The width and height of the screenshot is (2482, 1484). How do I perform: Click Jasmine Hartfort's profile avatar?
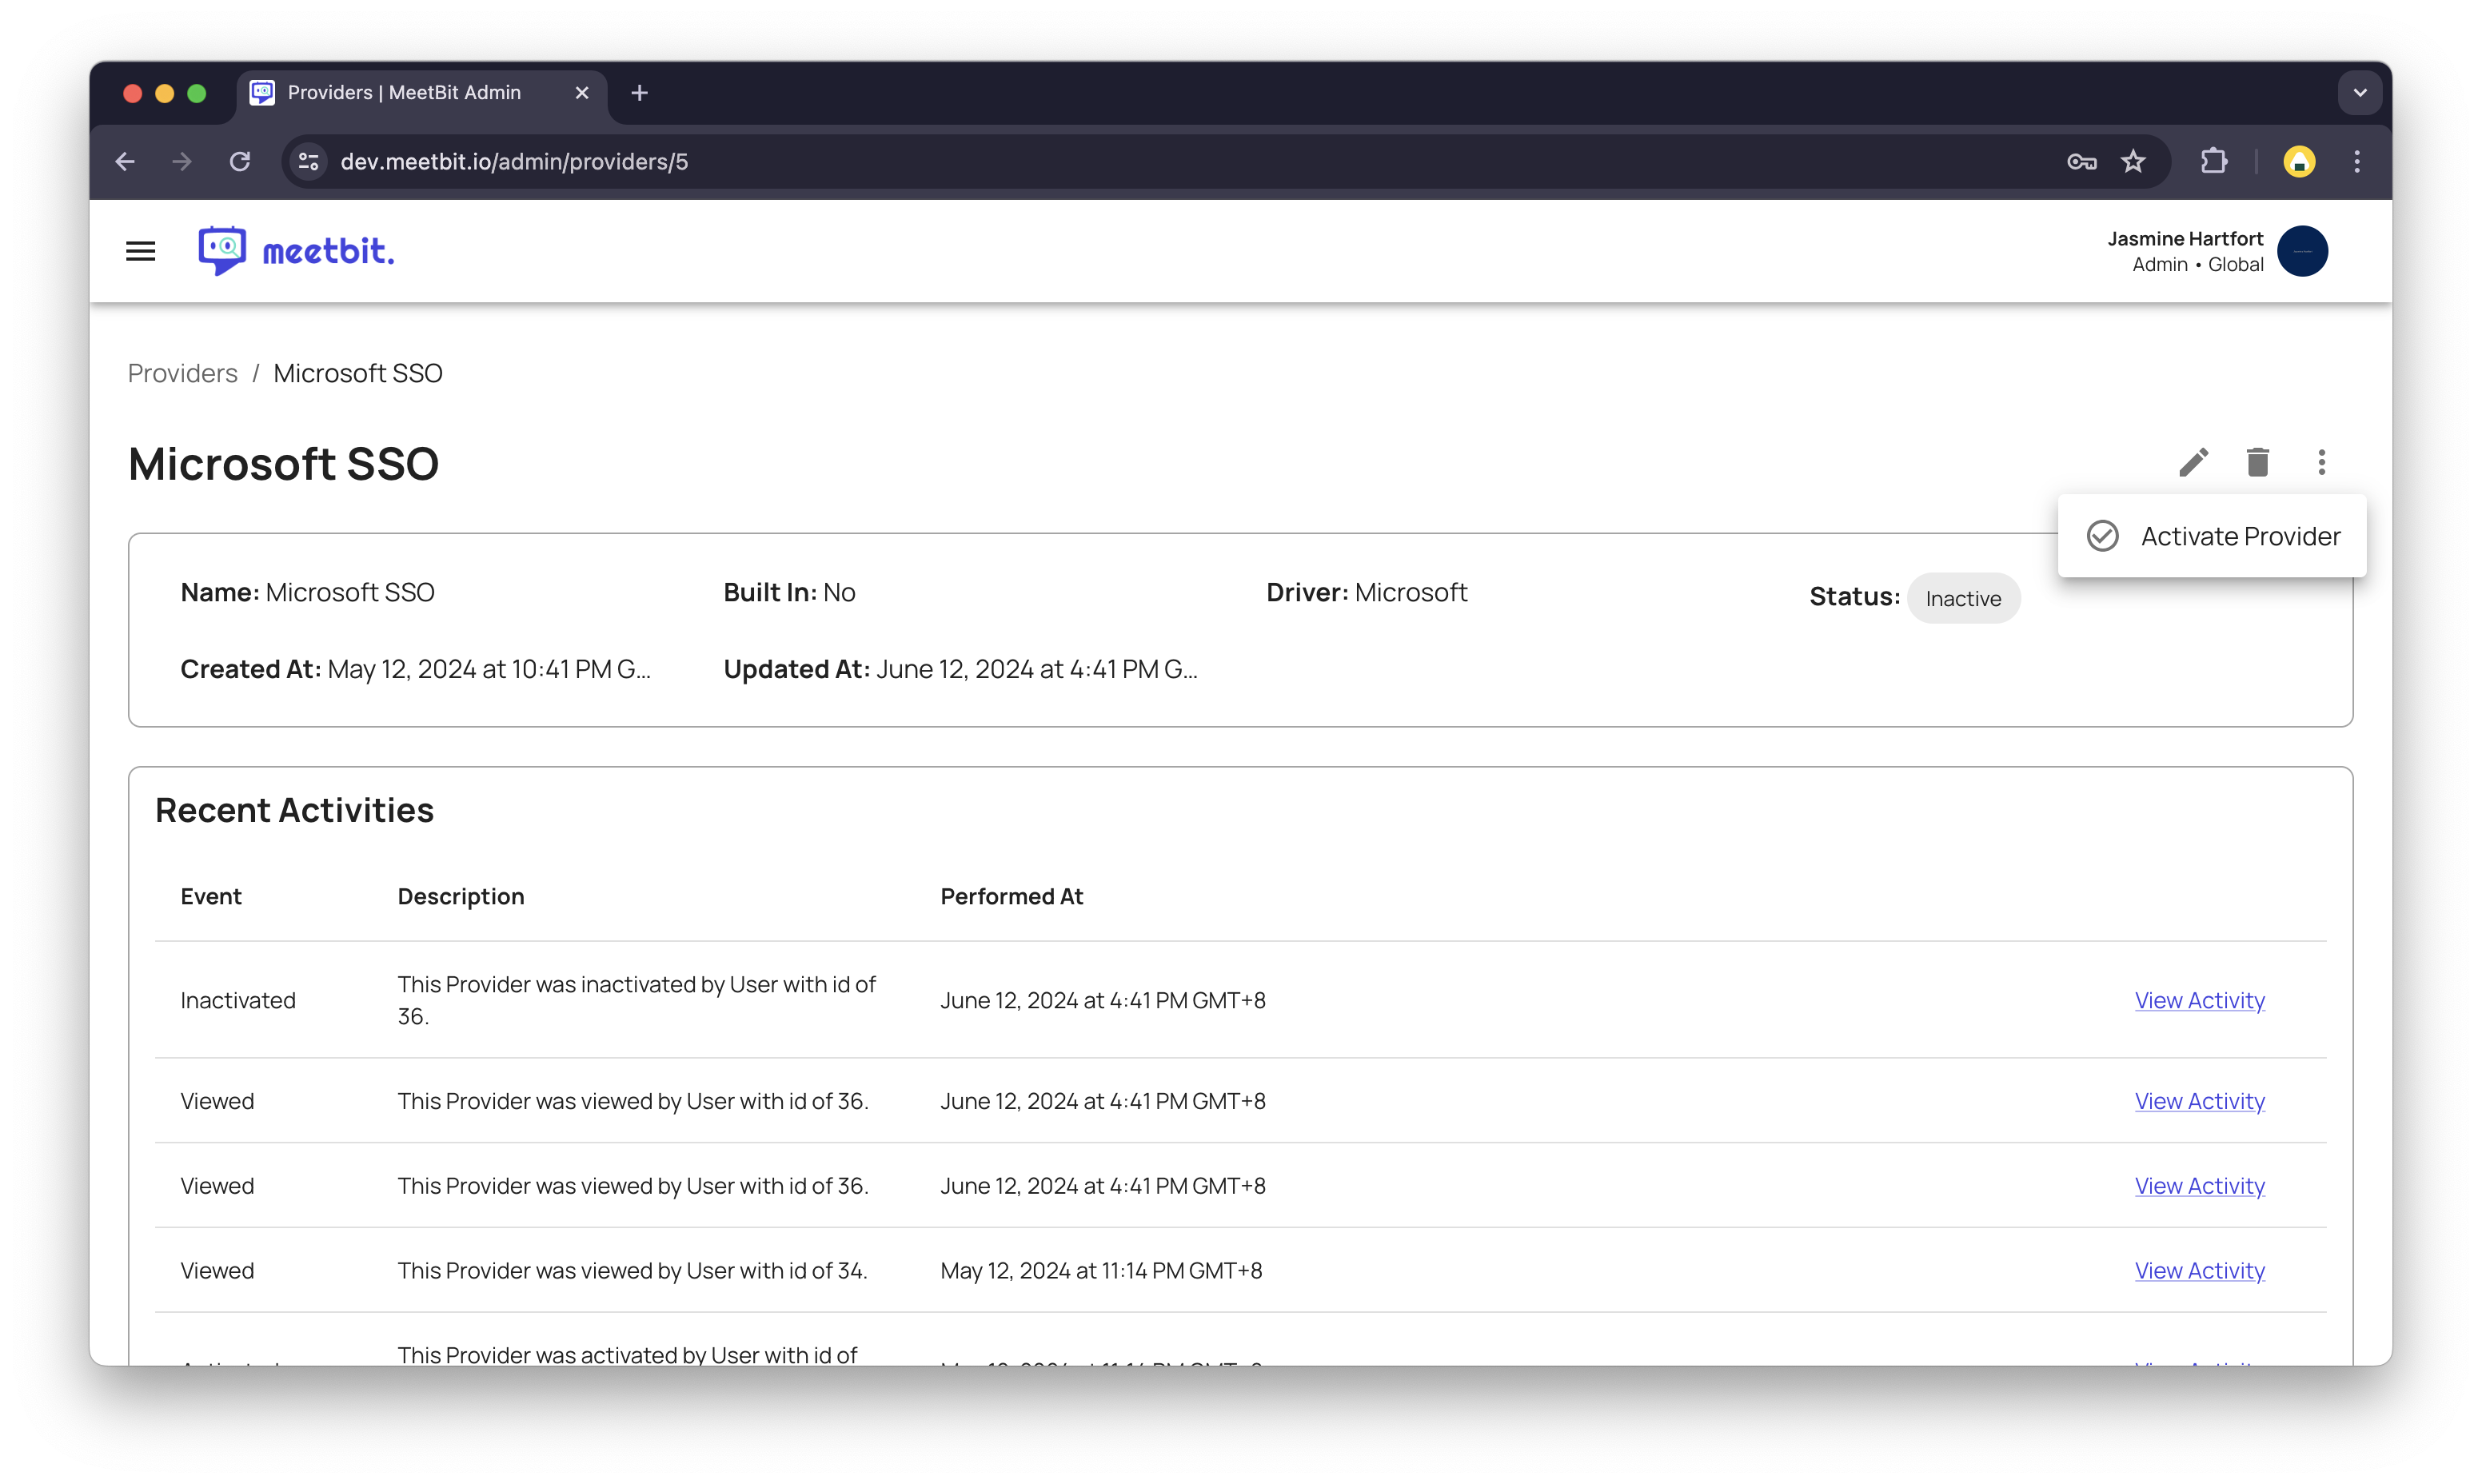[2302, 251]
